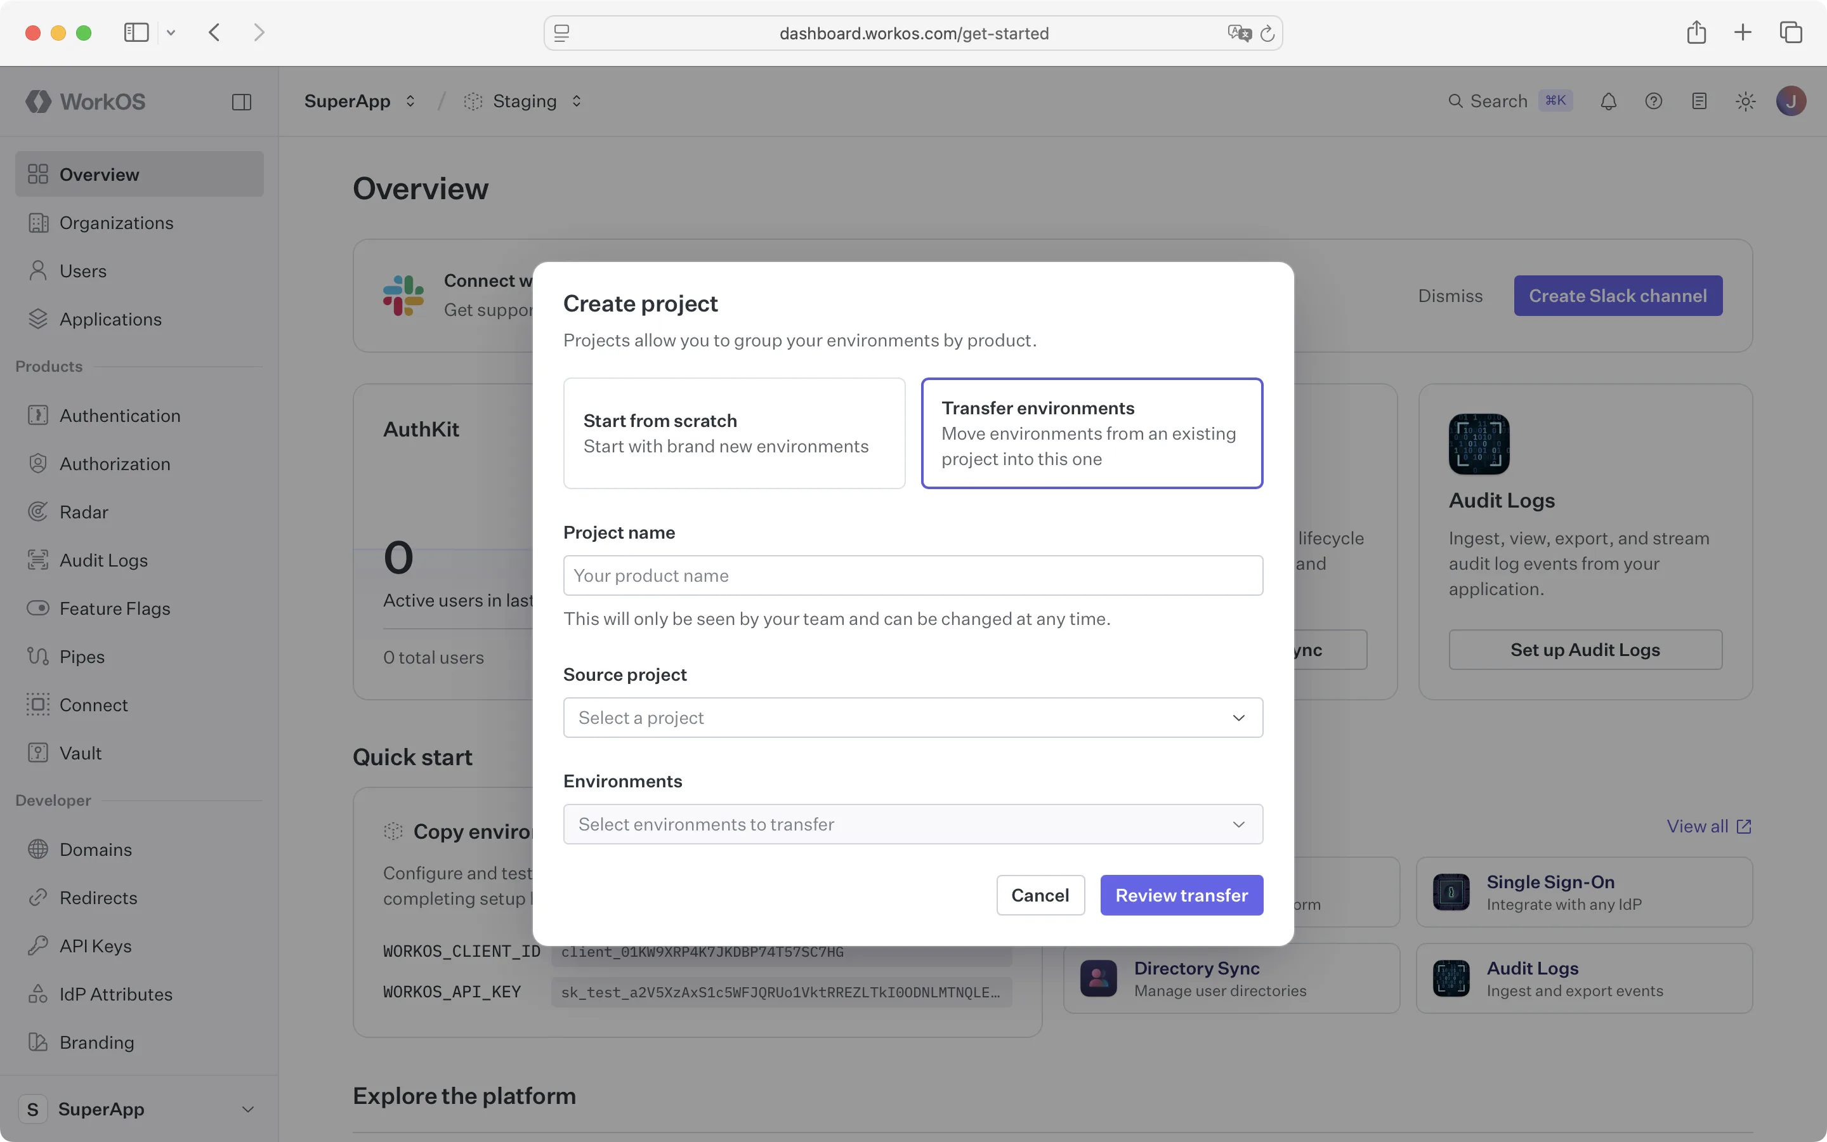Go forward in browser history
This screenshot has width=1827, height=1142.
259,32
